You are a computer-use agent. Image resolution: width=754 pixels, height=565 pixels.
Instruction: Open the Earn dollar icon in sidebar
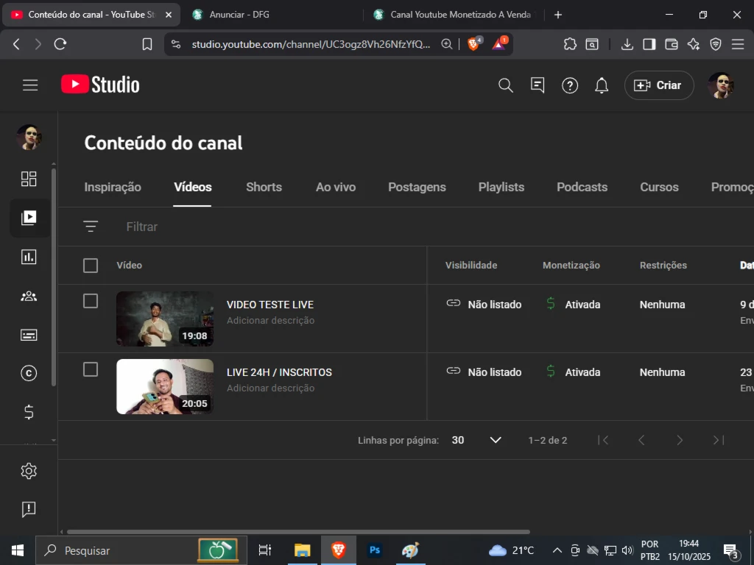(29, 412)
